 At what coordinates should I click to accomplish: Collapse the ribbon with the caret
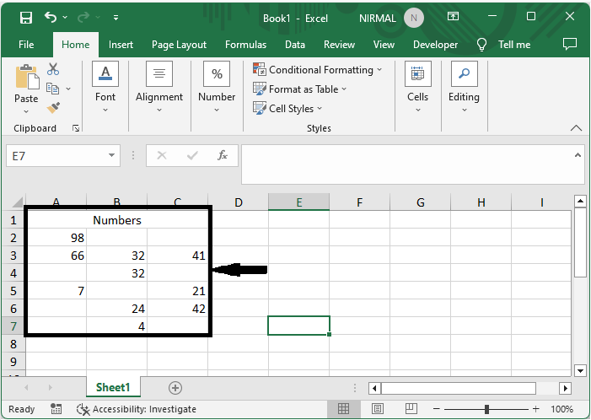[x=576, y=128]
